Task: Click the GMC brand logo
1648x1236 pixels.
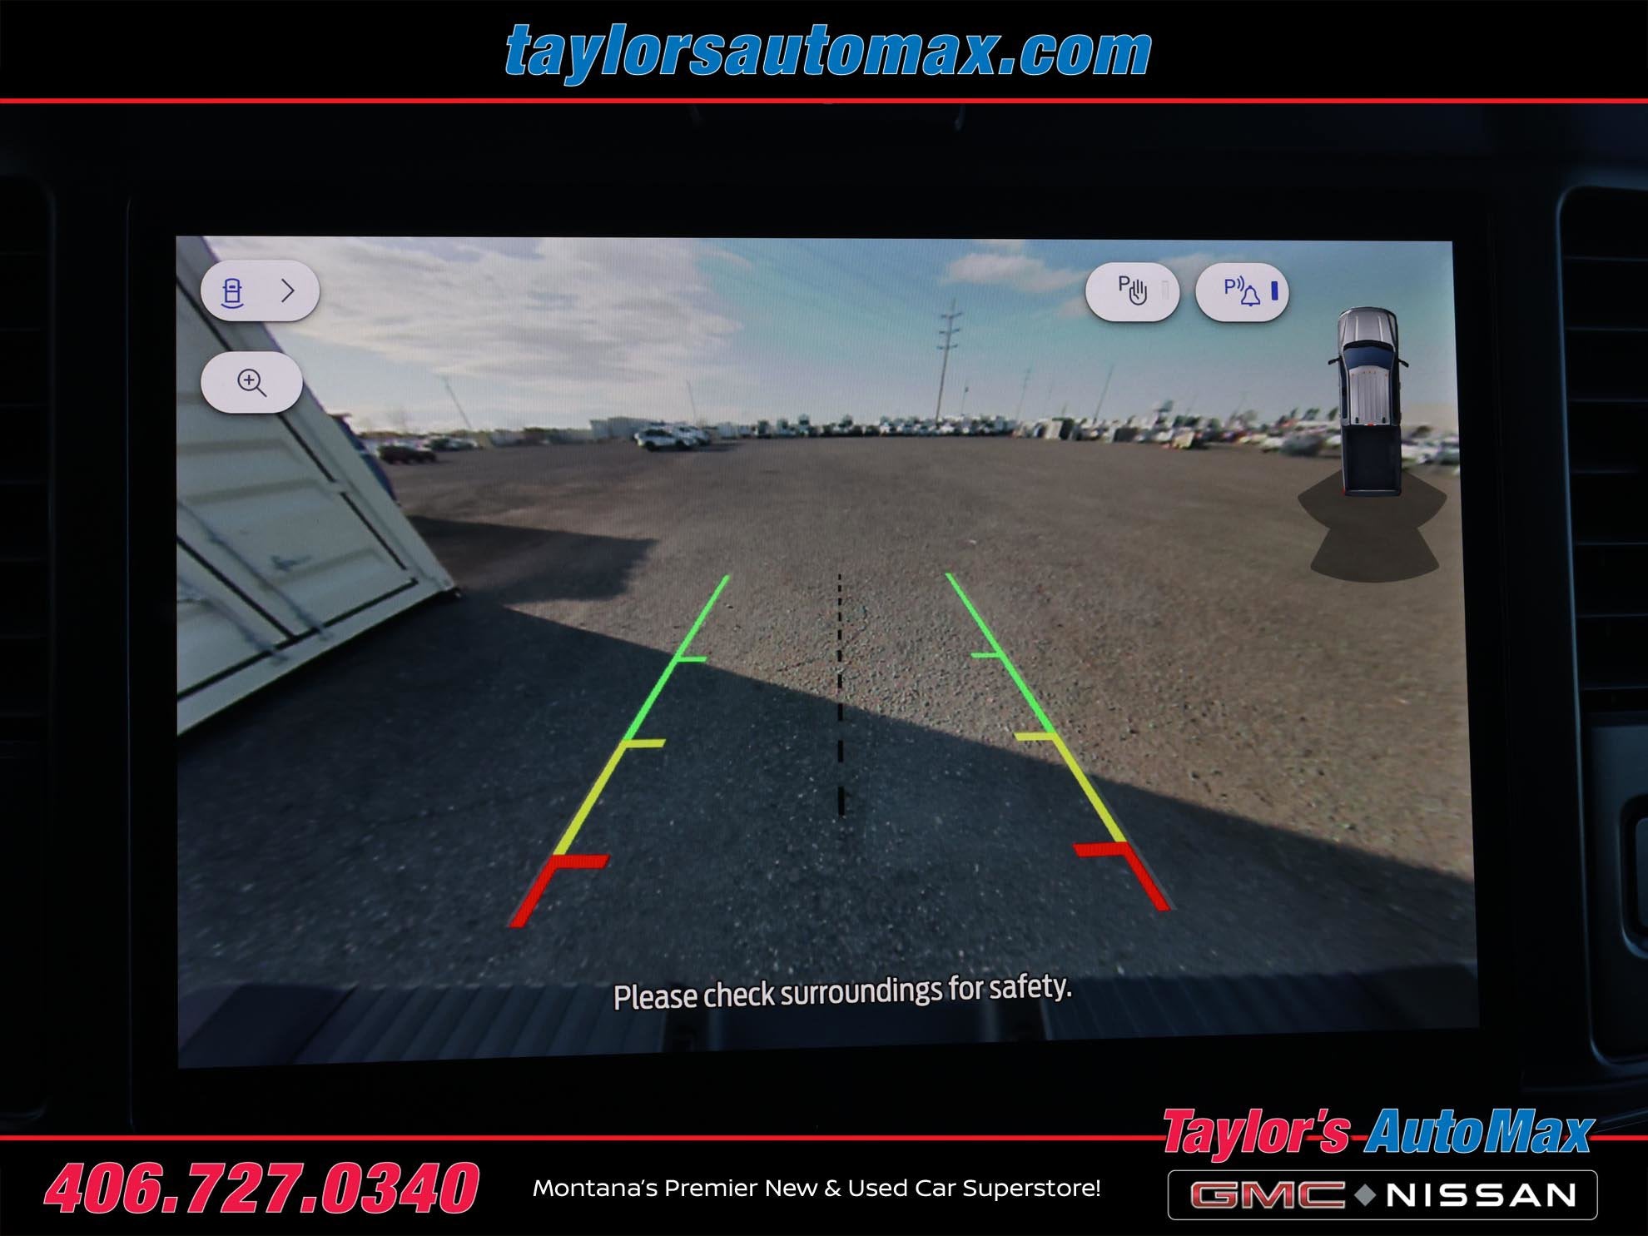Action: pos(1267,1195)
